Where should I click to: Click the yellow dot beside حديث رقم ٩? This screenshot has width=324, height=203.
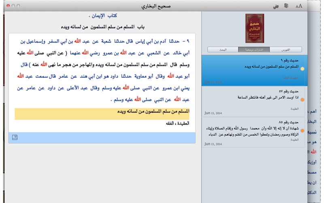[302, 69]
